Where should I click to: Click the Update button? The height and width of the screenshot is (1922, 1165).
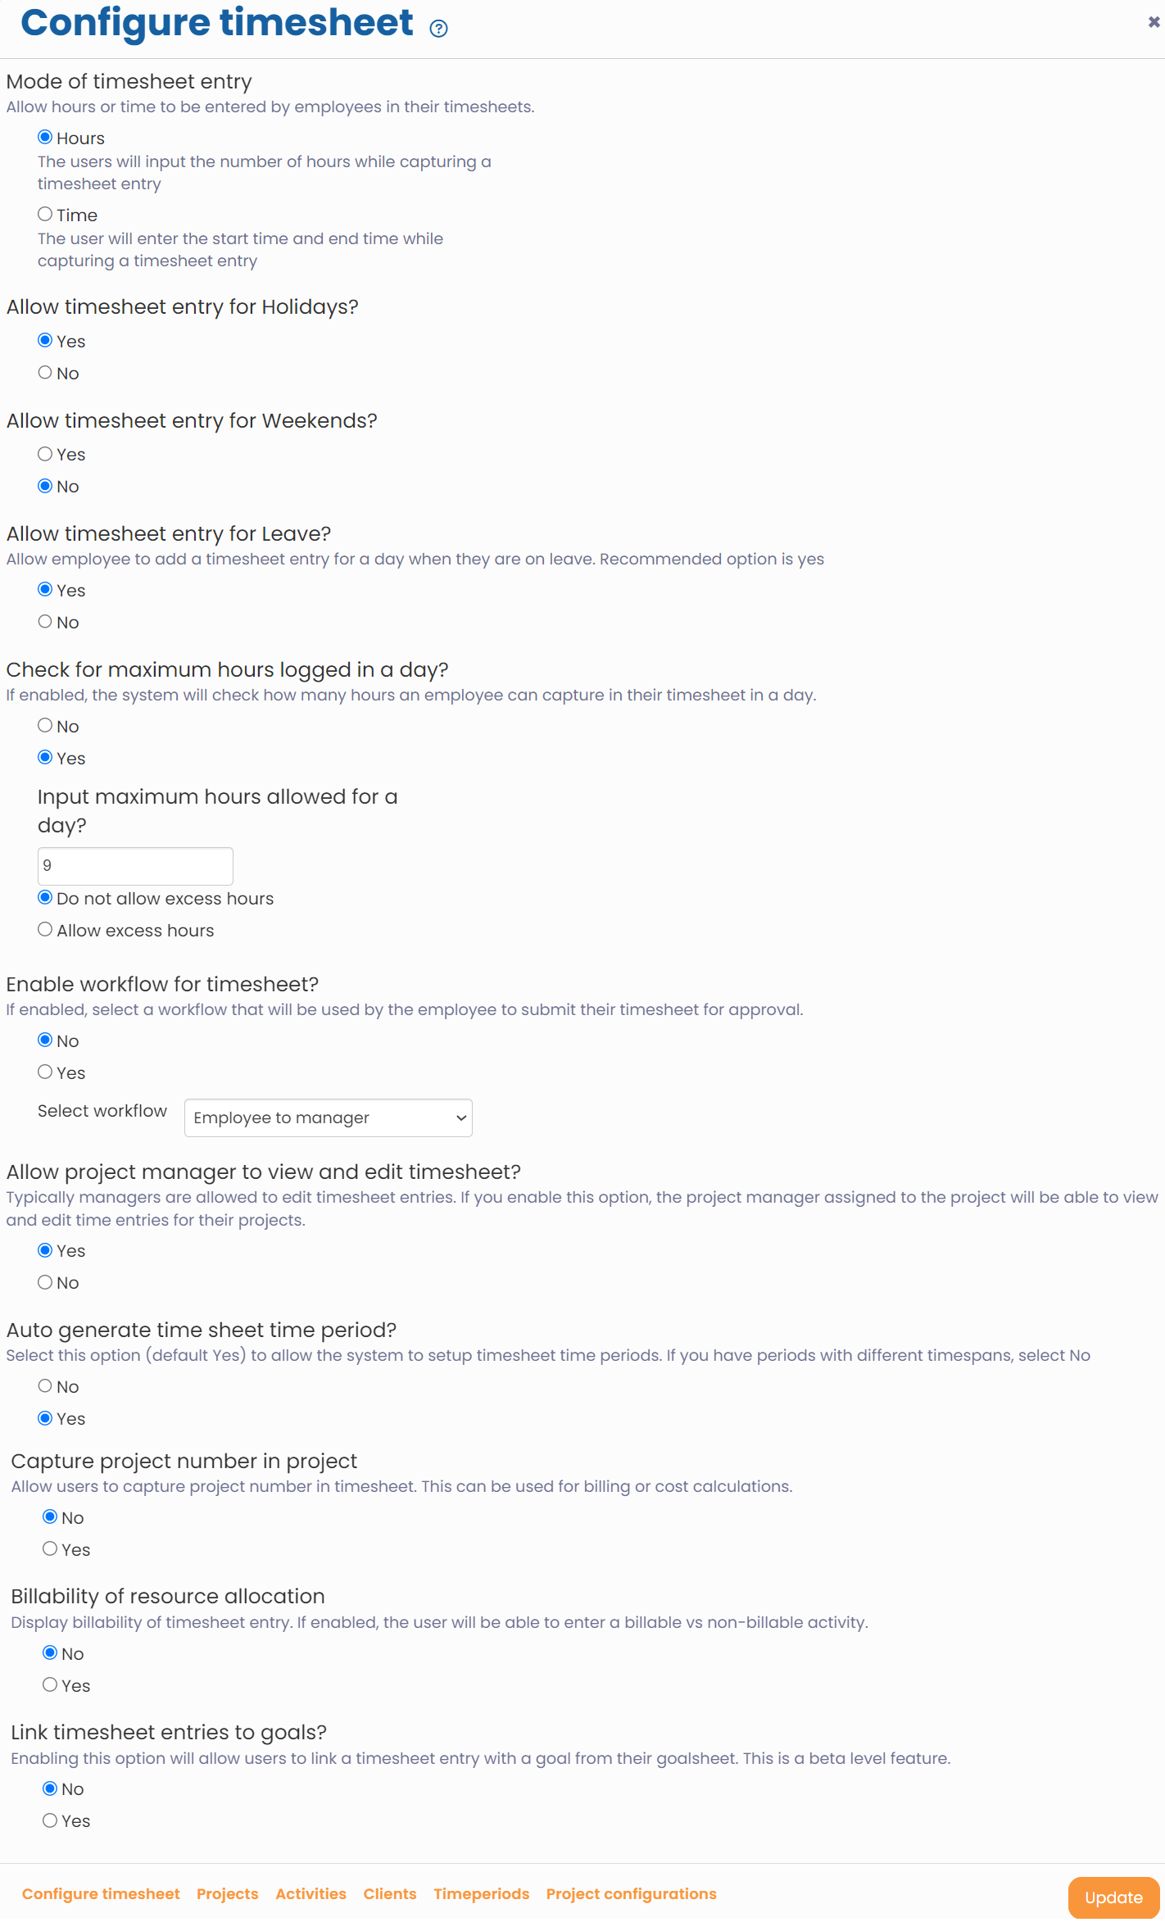(x=1113, y=1898)
